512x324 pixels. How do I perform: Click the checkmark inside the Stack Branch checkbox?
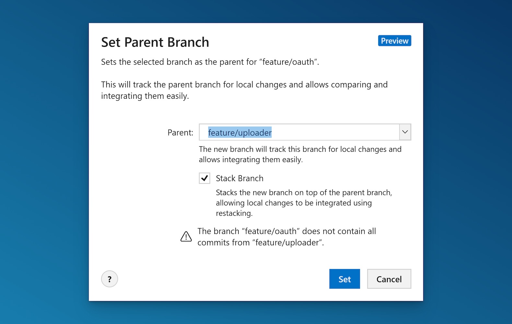[x=204, y=178]
